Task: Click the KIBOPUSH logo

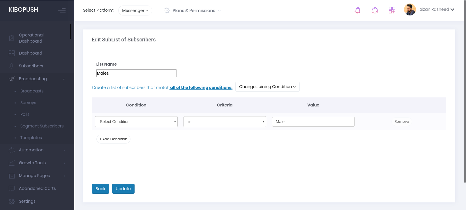Action: pos(23,10)
